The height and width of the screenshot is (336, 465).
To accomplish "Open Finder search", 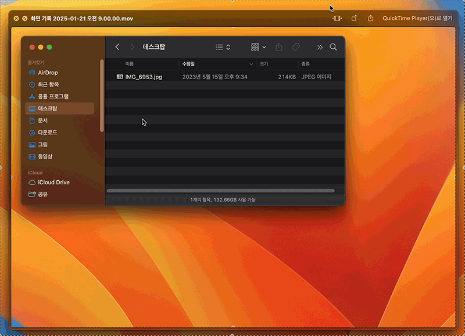I will 333,47.
